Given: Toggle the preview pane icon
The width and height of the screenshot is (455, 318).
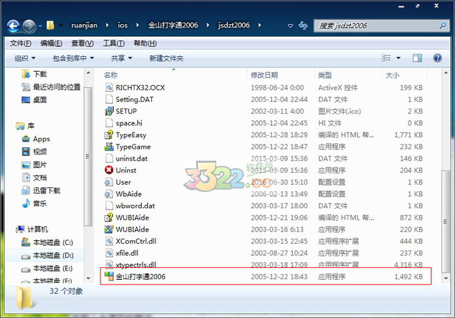Looking at the screenshot, I should (x=418, y=58).
